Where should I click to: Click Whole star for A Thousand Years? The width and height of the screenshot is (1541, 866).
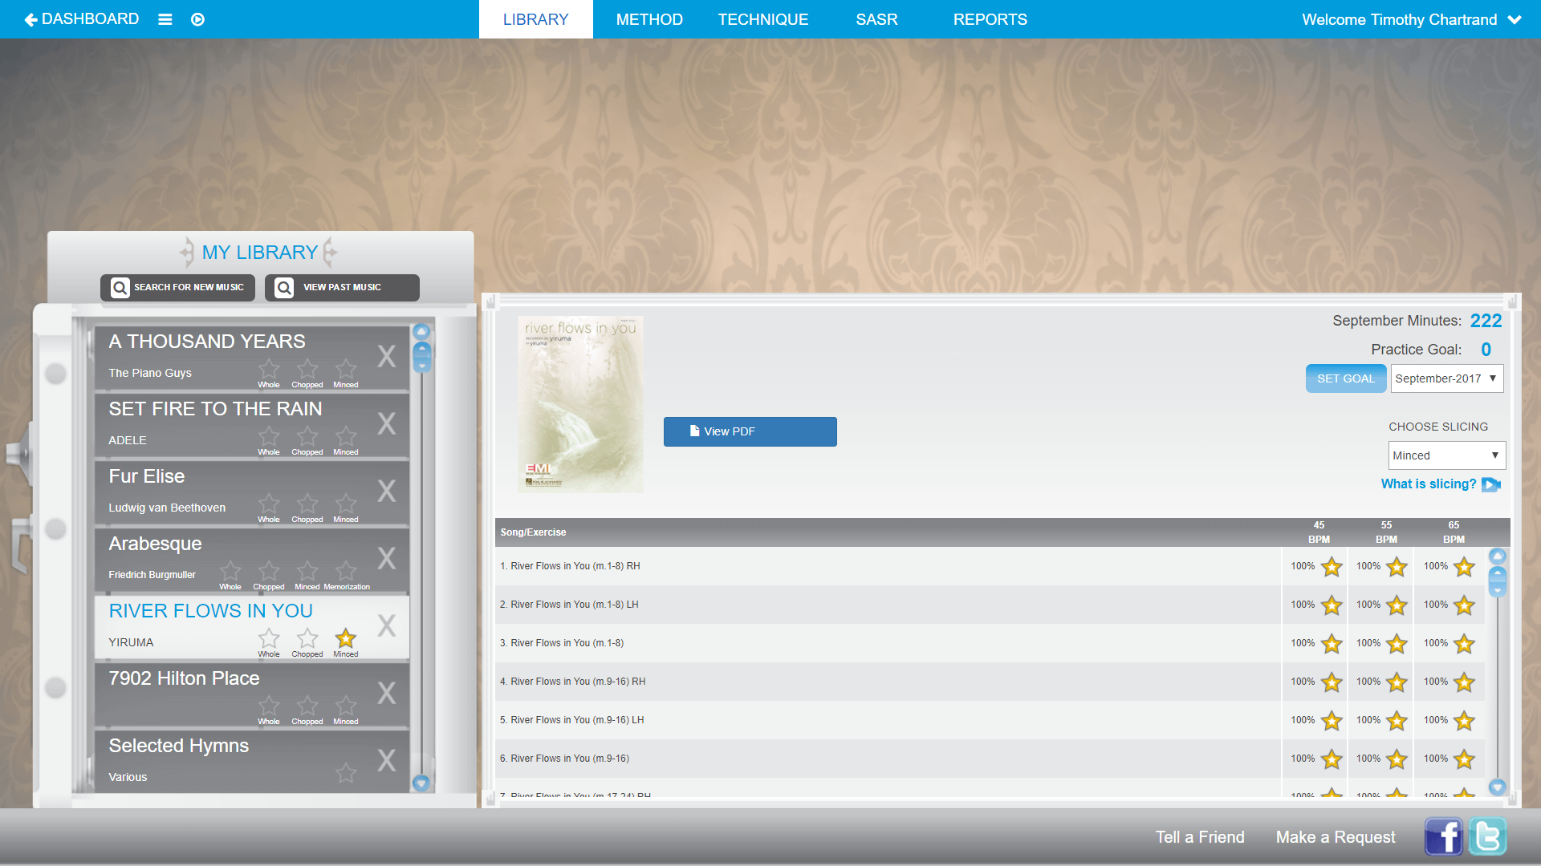[x=269, y=369]
